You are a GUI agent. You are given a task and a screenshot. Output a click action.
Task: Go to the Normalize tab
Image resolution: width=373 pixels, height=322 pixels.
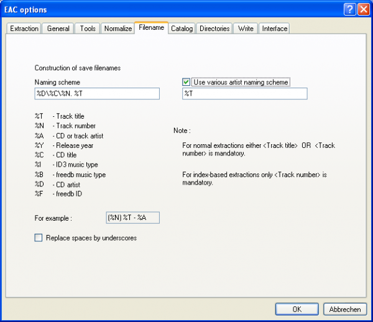(x=117, y=29)
